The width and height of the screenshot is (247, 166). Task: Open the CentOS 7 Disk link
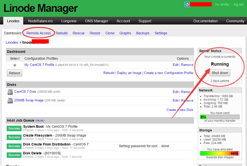[25, 92]
